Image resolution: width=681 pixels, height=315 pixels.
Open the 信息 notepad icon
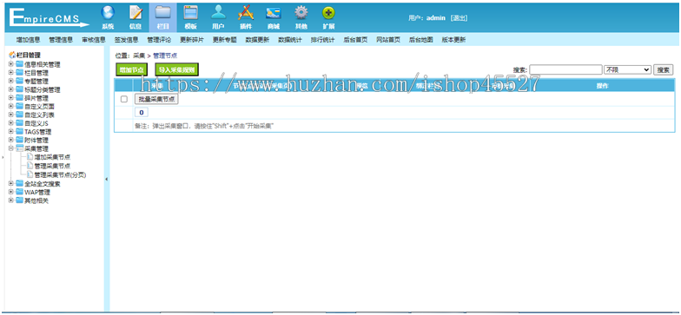tap(136, 14)
